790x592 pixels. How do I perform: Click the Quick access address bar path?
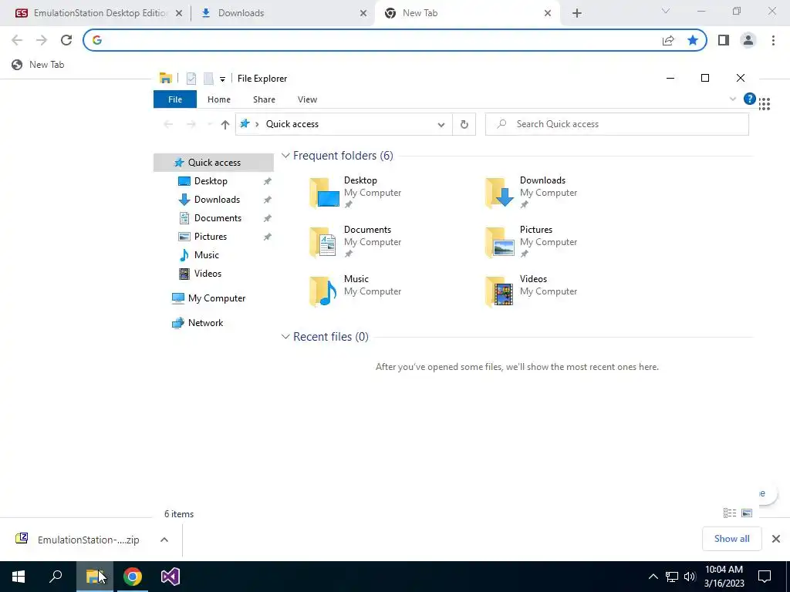click(x=292, y=124)
